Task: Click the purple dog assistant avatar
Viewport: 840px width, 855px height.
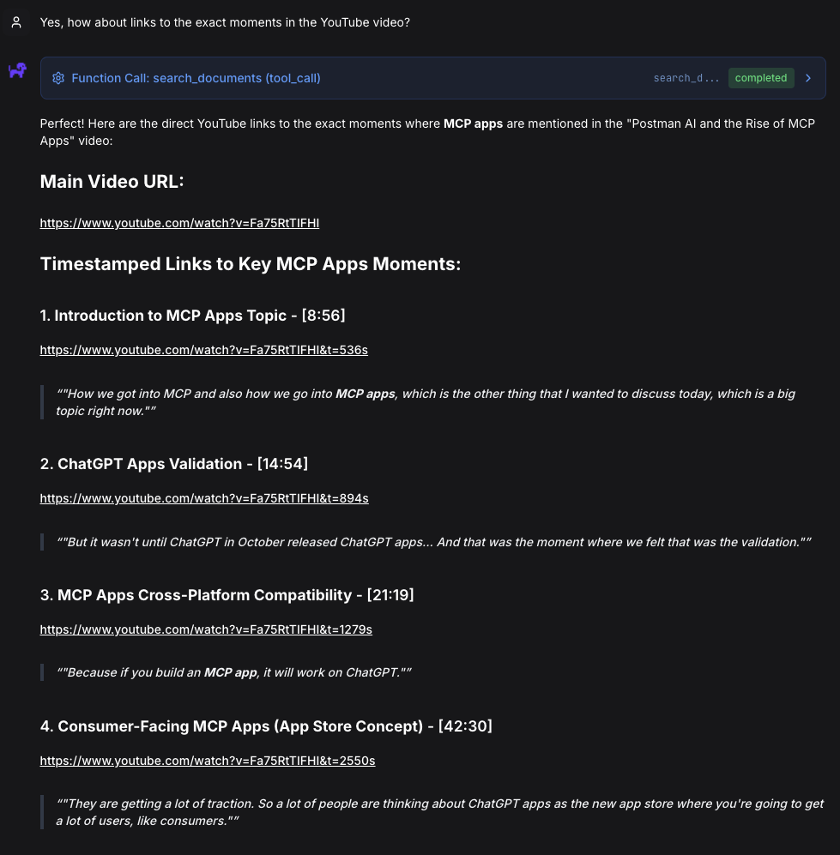Action: pos(17,71)
